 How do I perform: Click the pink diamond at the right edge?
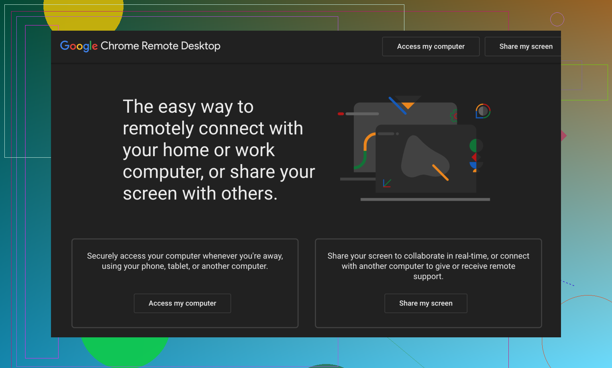click(563, 136)
